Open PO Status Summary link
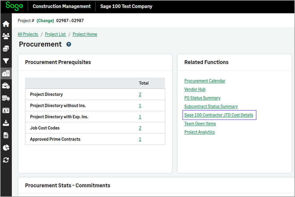 tap(202, 98)
